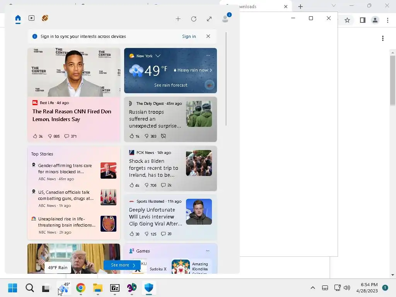Like the Biden Ireland article
The height and width of the screenshot is (297, 396).
click(134, 185)
